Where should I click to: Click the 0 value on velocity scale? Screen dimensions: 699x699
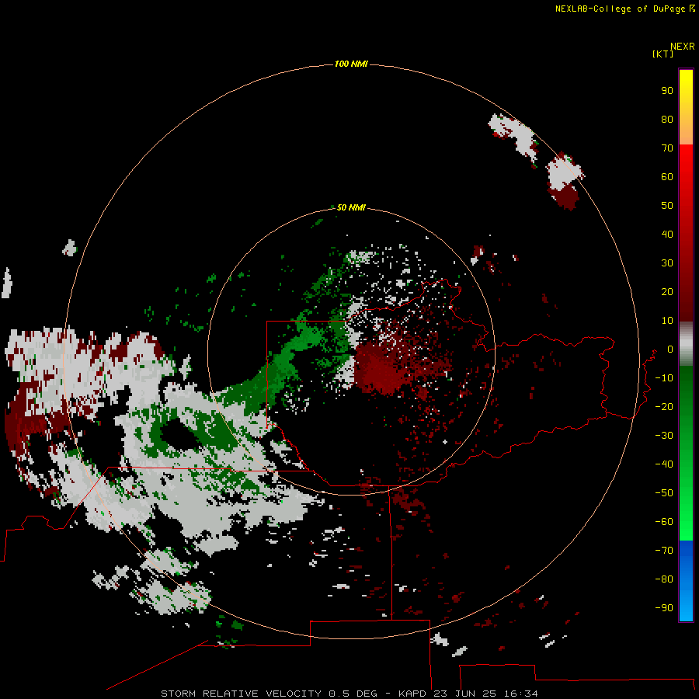(670, 349)
